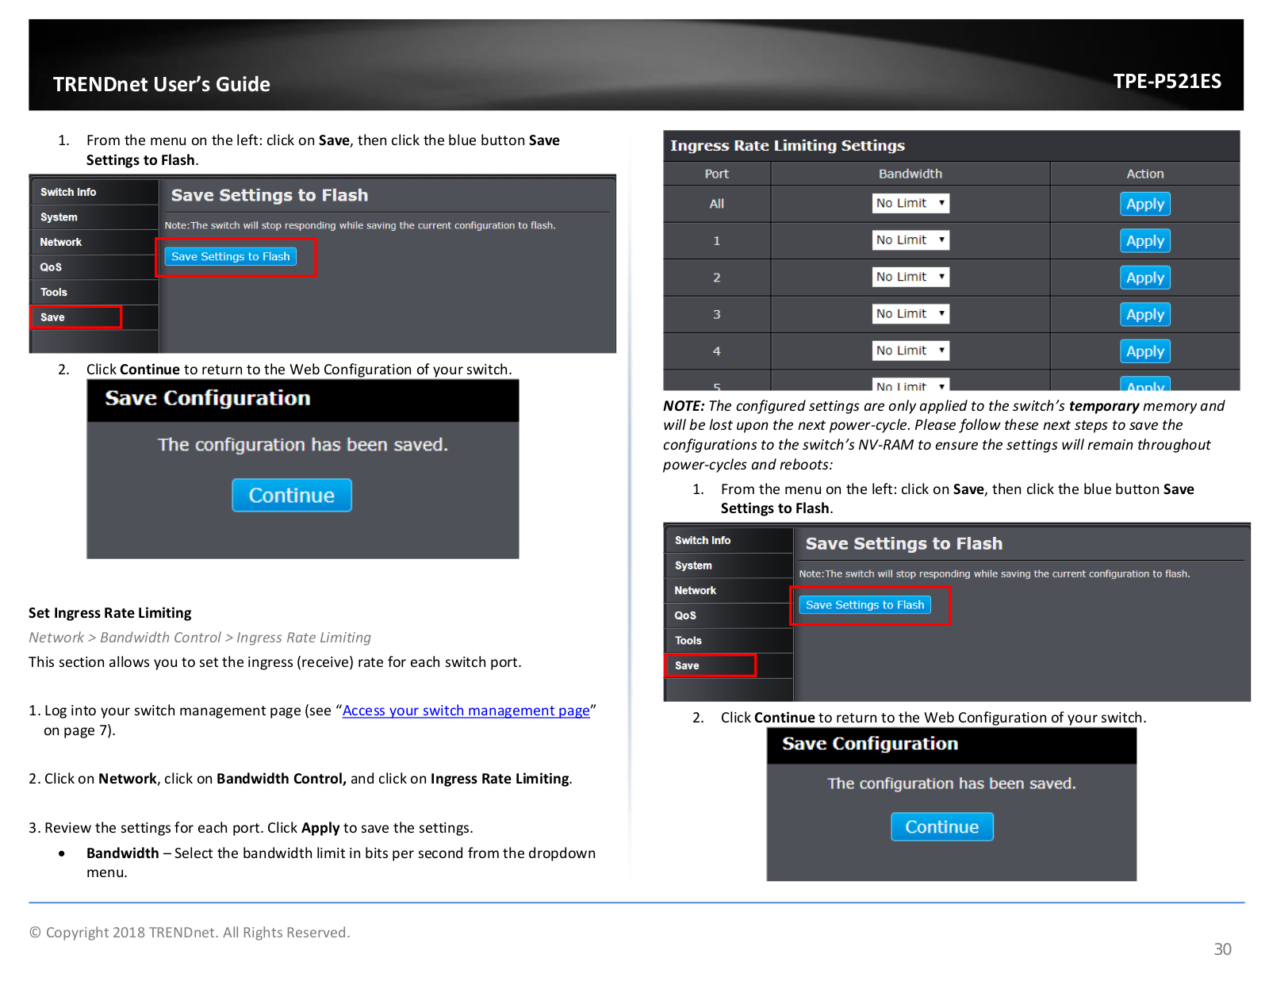Click the 'TPE-P521ES' model label
Viewport: 1269px width, 981px height.
pos(1167,81)
